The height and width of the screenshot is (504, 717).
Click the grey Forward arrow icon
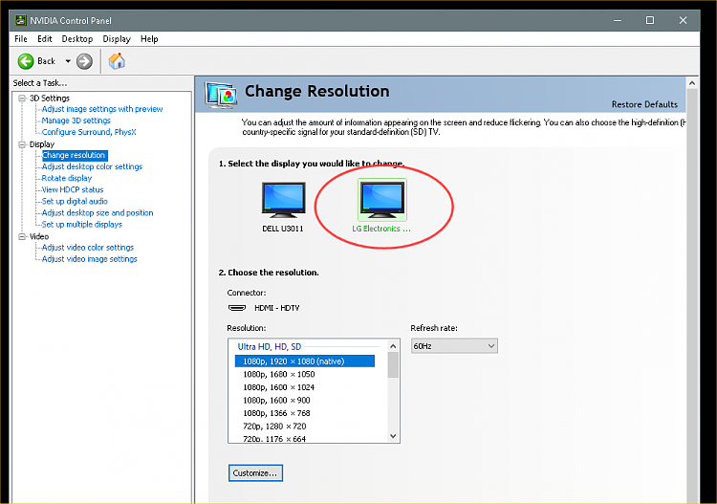pyautogui.click(x=84, y=61)
